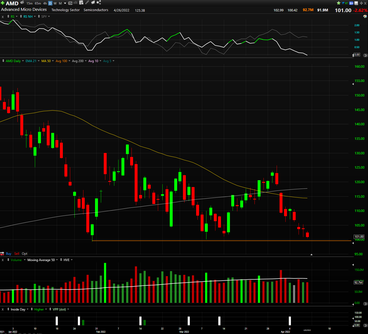The image size is (368, 334).
Task: Click the Technology Sector link
Action: [x=65, y=10]
